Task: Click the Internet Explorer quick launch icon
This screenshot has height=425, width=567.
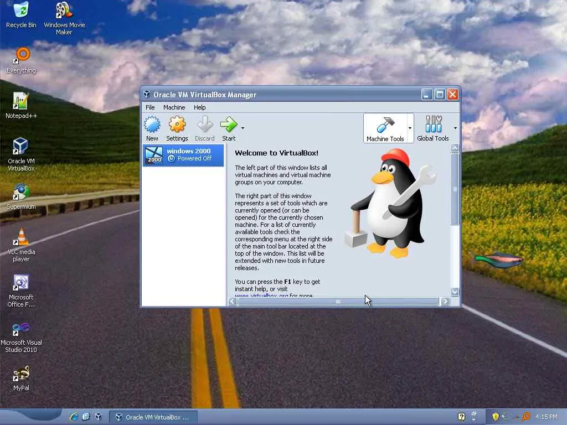Action: [x=74, y=417]
